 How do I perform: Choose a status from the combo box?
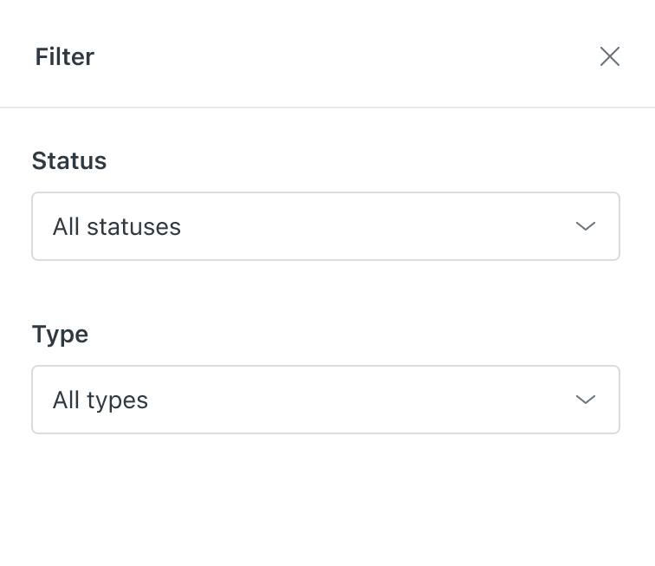pyautogui.click(x=325, y=226)
